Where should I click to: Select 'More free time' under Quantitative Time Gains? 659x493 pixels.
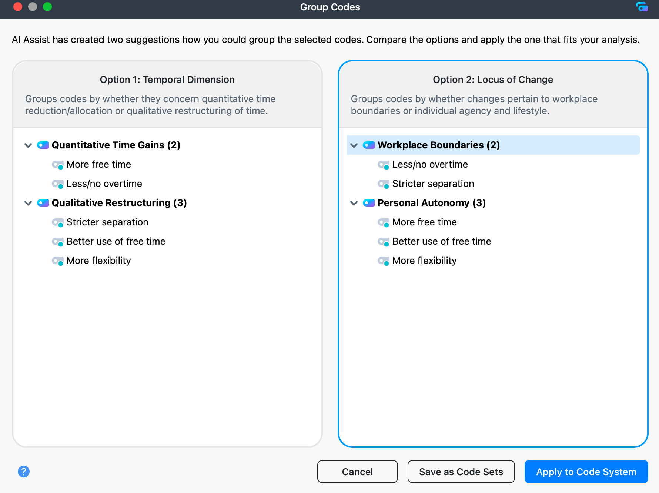(x=99, y=164)
